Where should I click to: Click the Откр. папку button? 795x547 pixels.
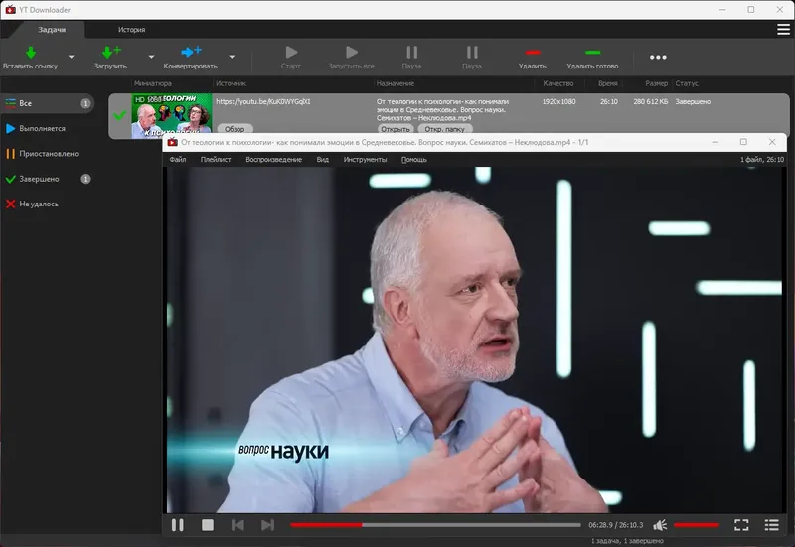click(x=444, y=129)
